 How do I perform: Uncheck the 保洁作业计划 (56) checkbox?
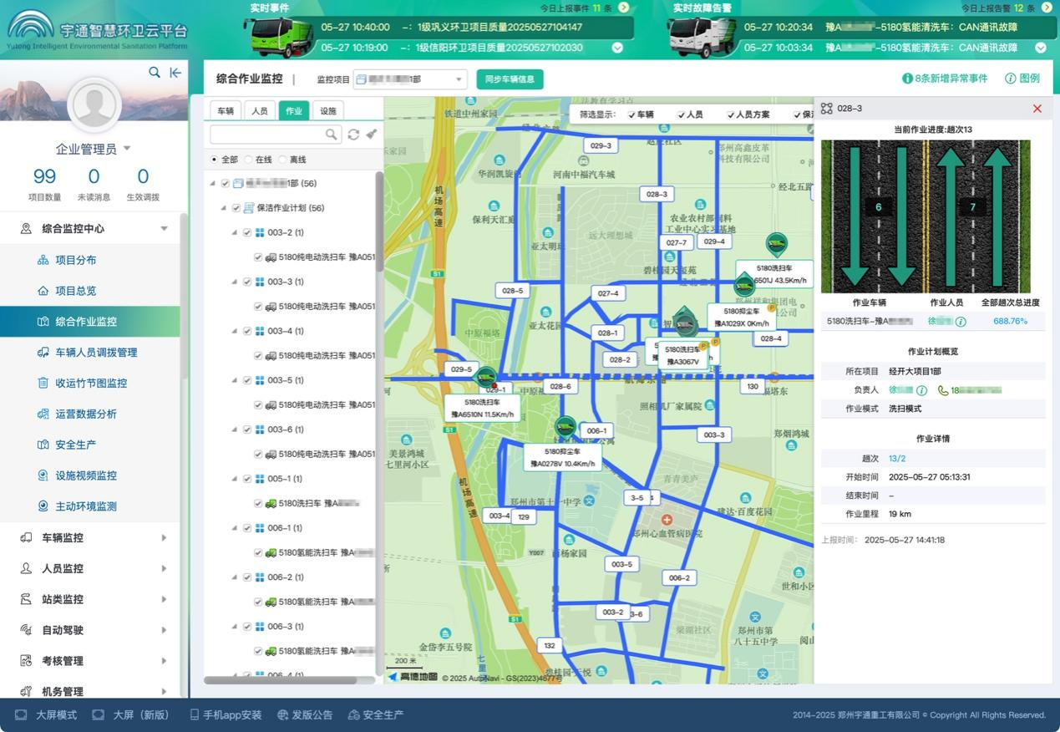(x=236, y=208)
